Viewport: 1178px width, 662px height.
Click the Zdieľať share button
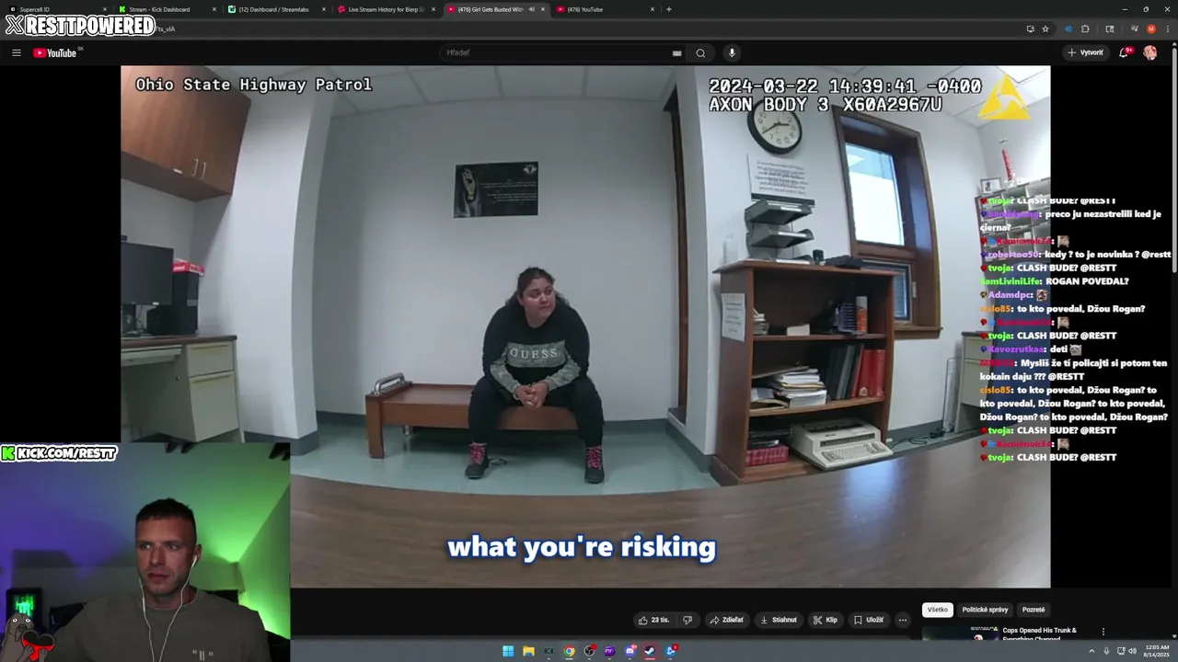pos(726,620)
